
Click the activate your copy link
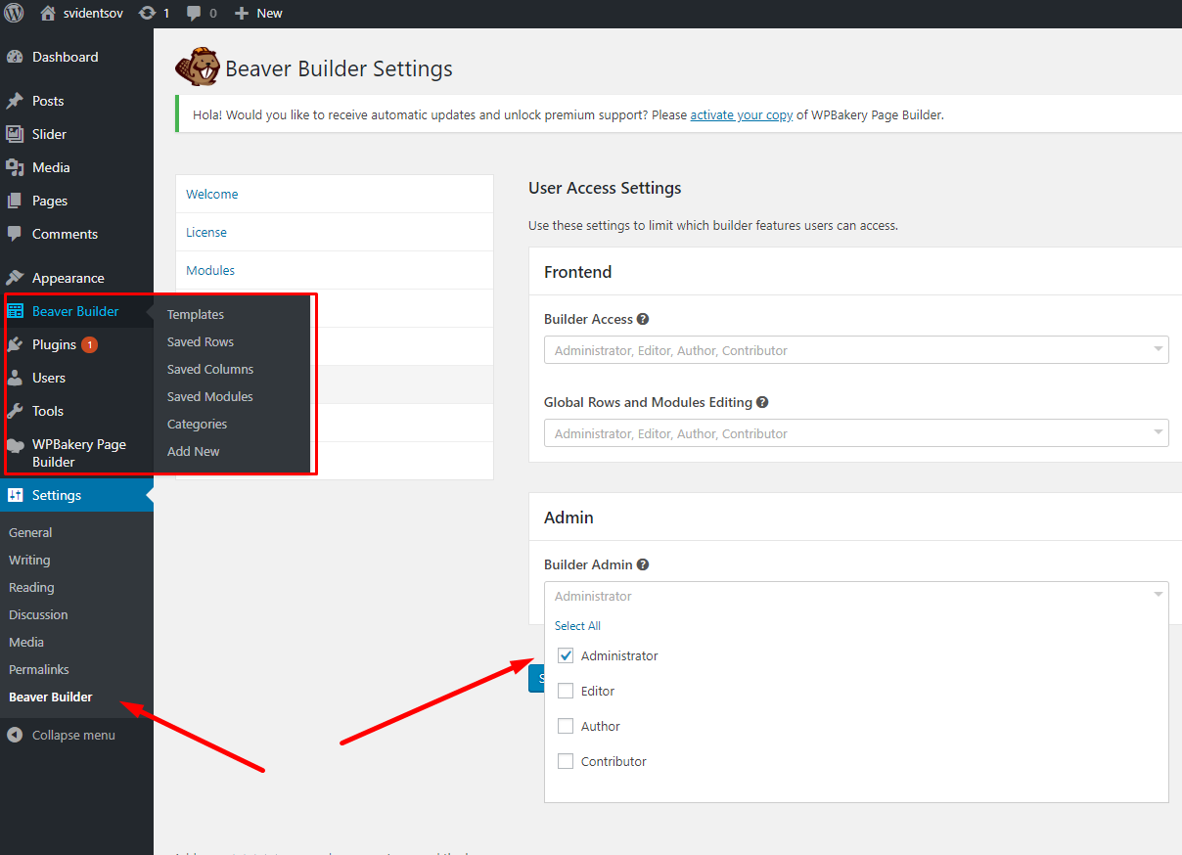742,114
